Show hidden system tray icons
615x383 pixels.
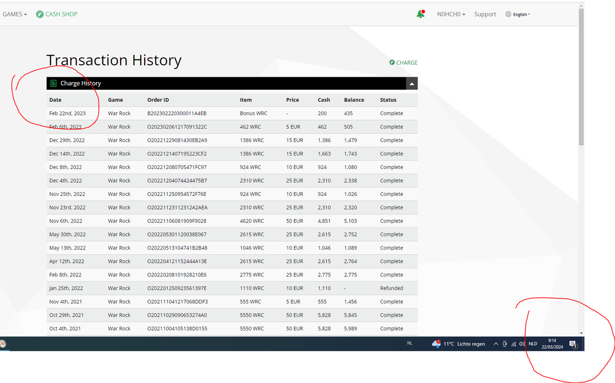point(496,344)
